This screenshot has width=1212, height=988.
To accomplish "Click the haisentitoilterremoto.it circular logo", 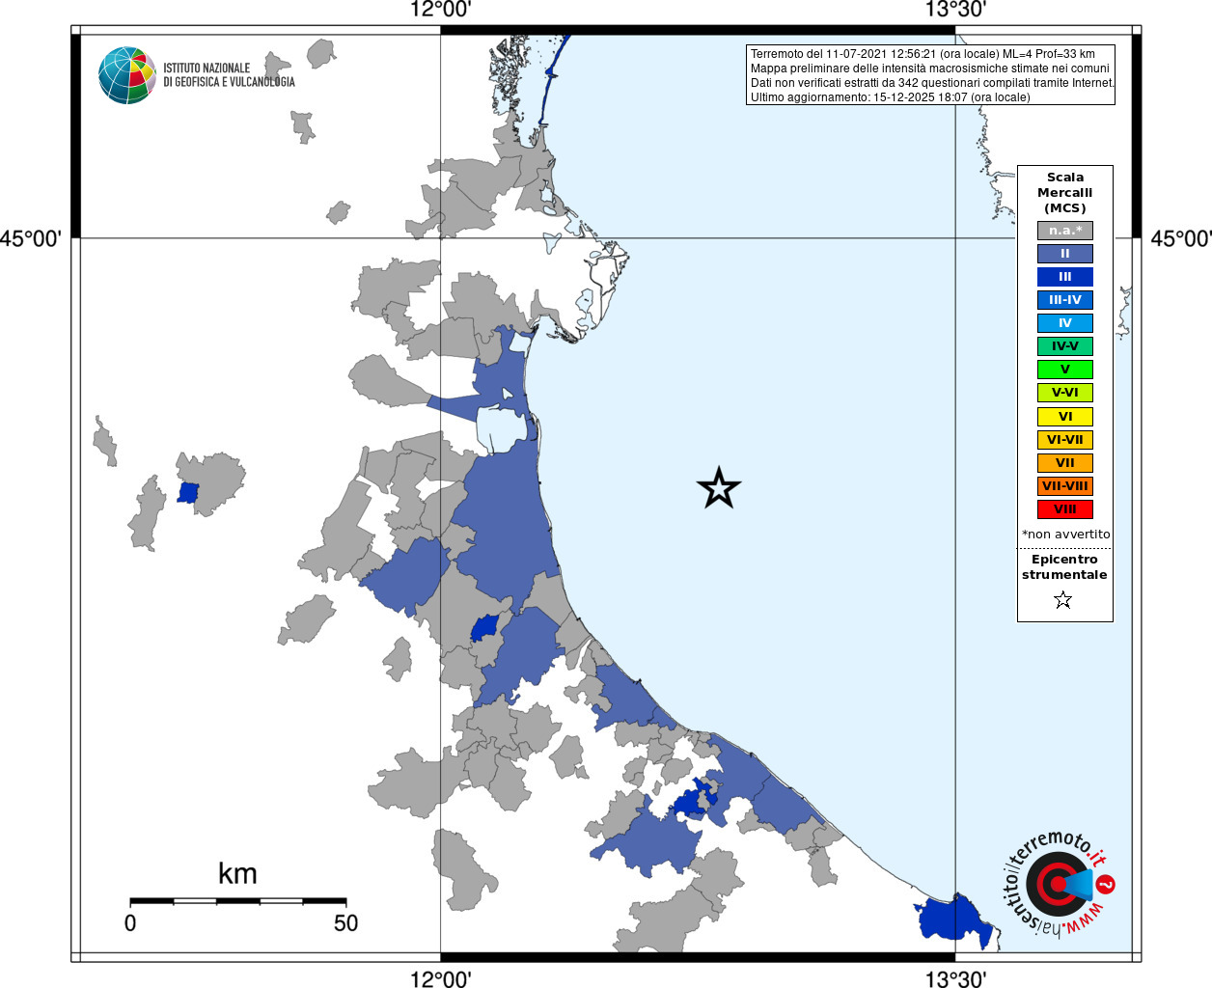I will coord(1060,883).
